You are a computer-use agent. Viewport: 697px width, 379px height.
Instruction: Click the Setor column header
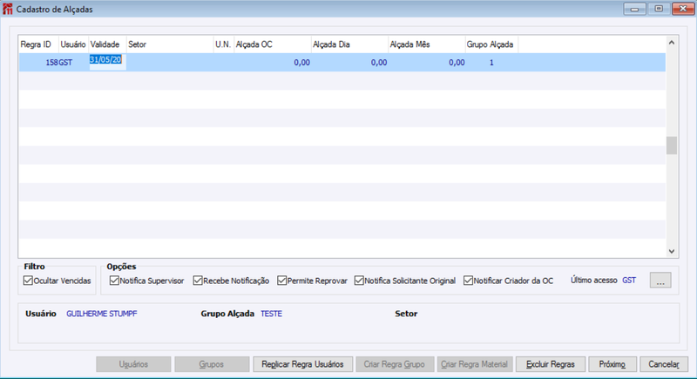tap(170, 44)
